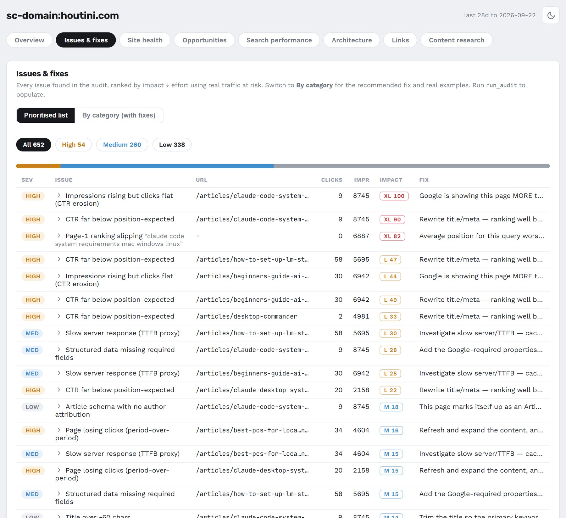Screen dimensions: 566x518
Task: Click the ISSUE column header
Action: [64, 180]
